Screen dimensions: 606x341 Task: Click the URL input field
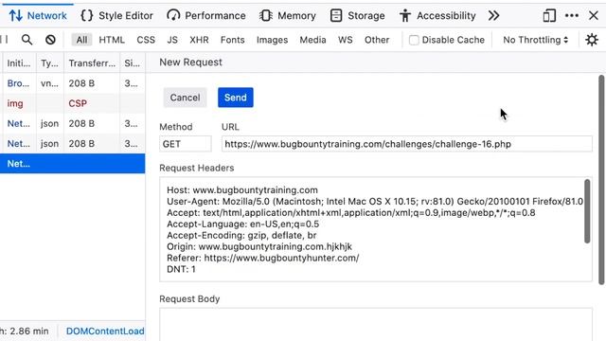tap(406, 144)
